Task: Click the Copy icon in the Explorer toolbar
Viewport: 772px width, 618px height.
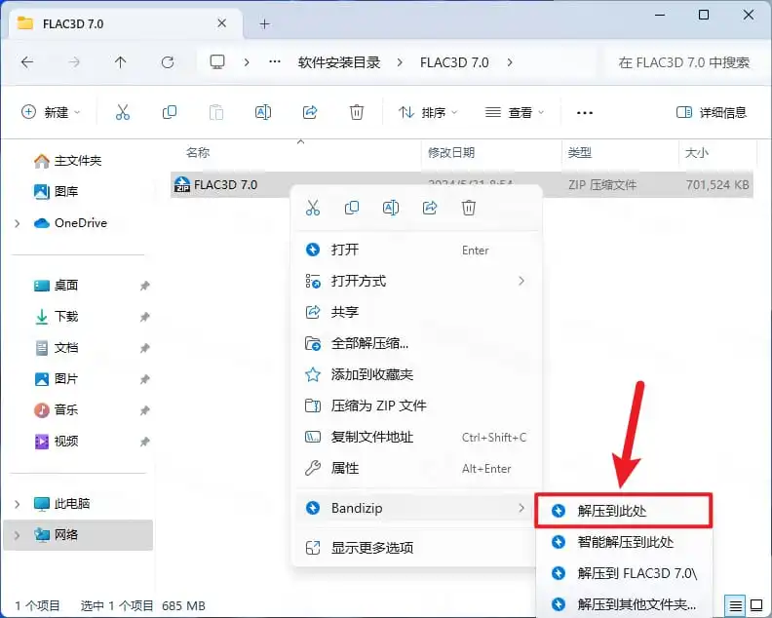Action: 170,112
